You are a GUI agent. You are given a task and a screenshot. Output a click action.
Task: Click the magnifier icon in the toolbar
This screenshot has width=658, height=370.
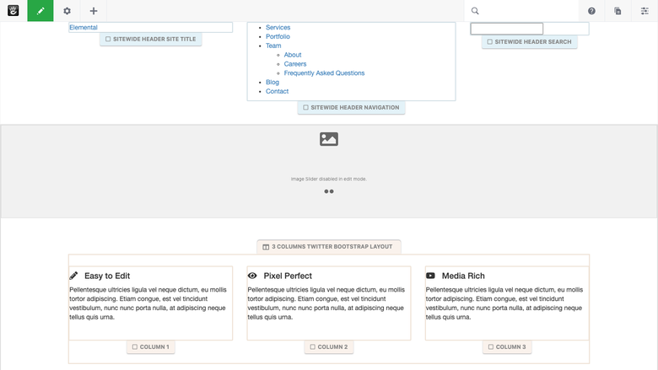pos(475,11)
